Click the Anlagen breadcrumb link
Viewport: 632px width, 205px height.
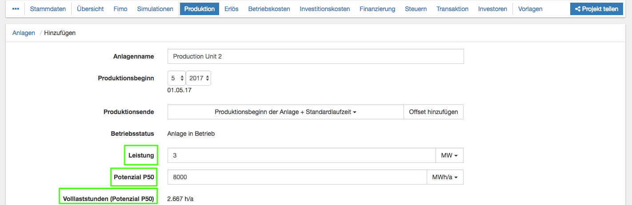tap(24, 33)
